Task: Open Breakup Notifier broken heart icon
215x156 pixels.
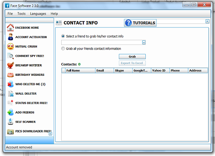Action: coord(10,65)
